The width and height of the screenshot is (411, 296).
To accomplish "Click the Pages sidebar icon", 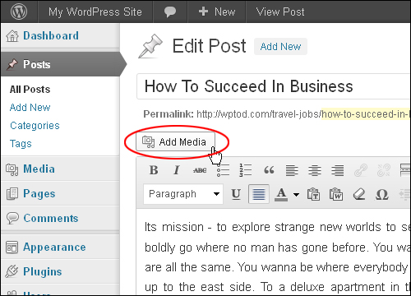I will (x=12, y=193).
